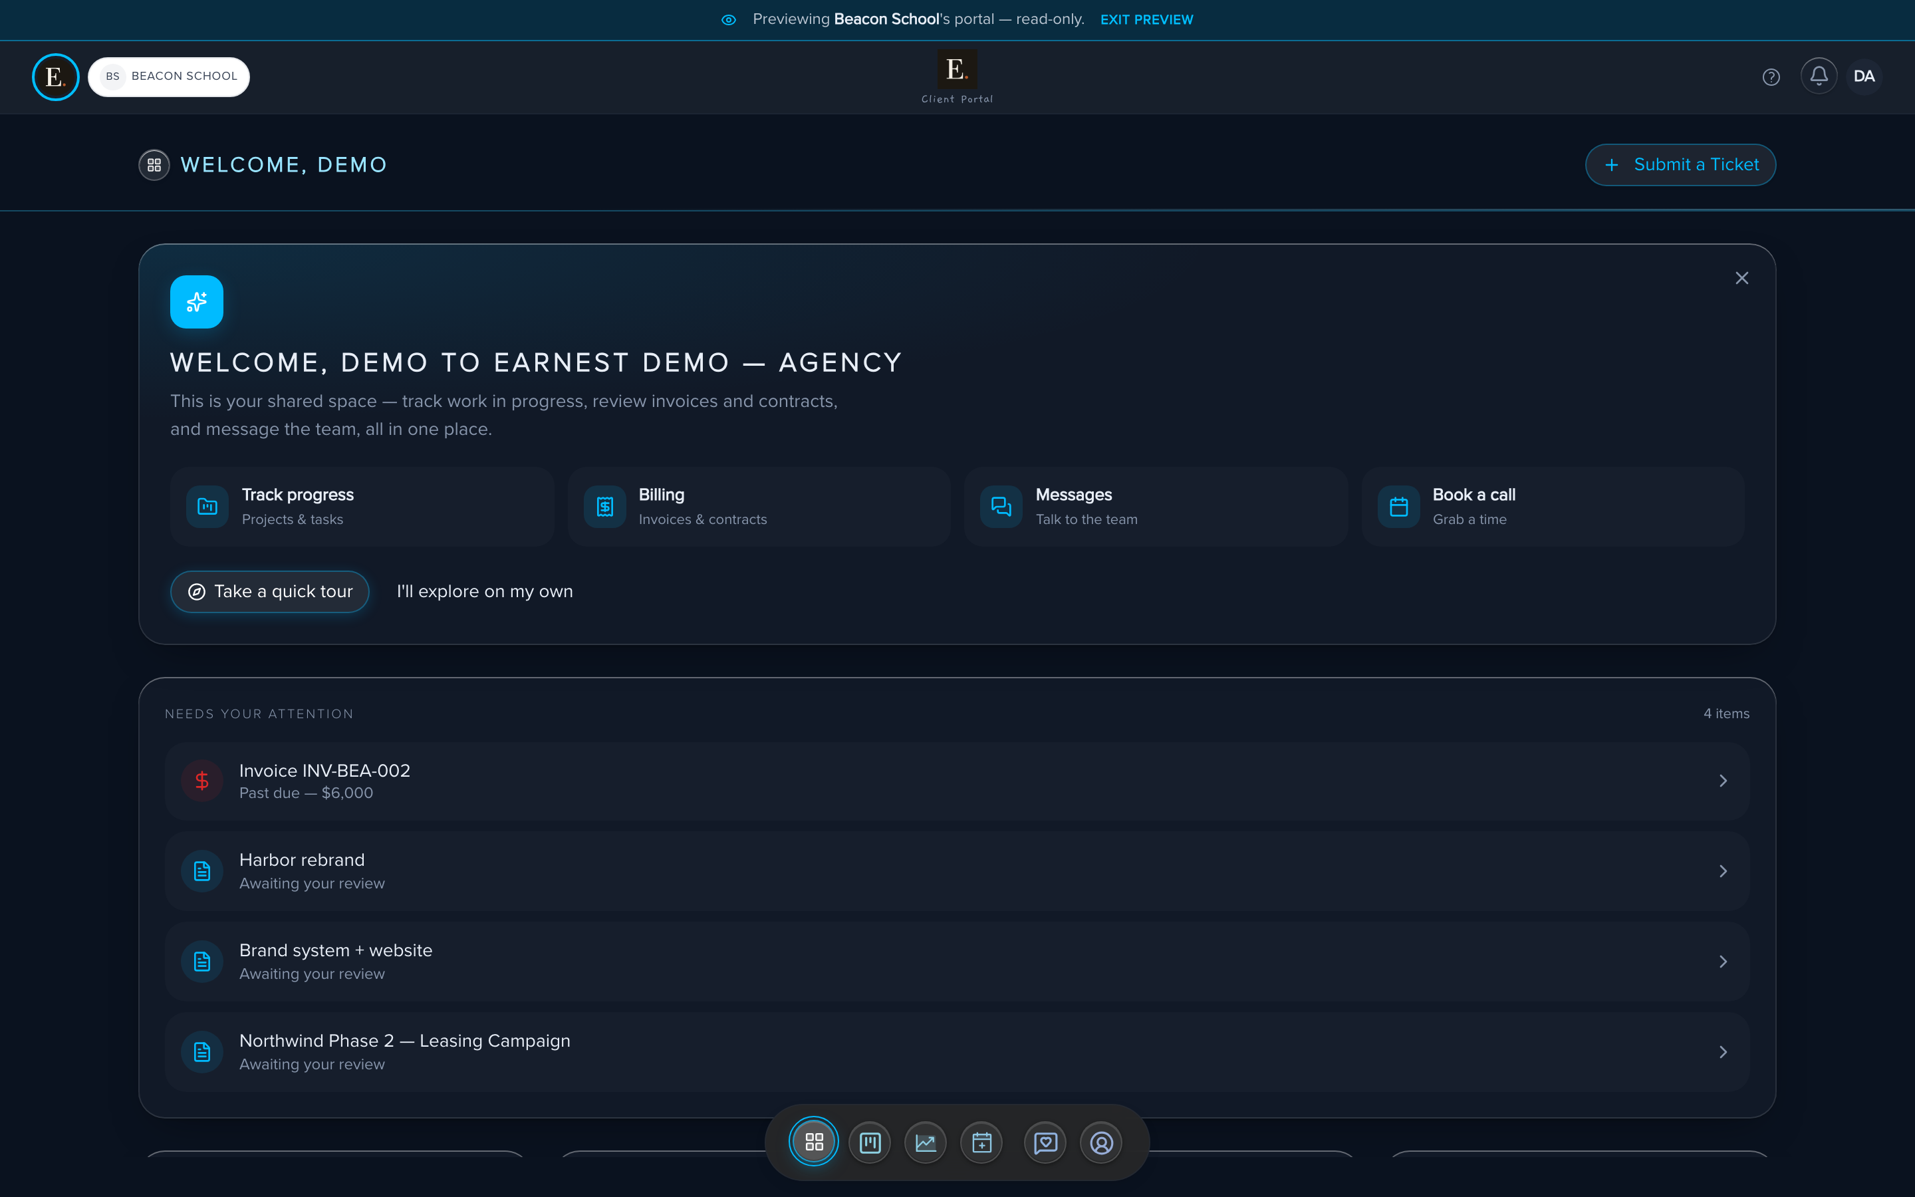Click document icon beside Northwind Phase 2
The image size is (1915, 1197).
coord(201,1052)
